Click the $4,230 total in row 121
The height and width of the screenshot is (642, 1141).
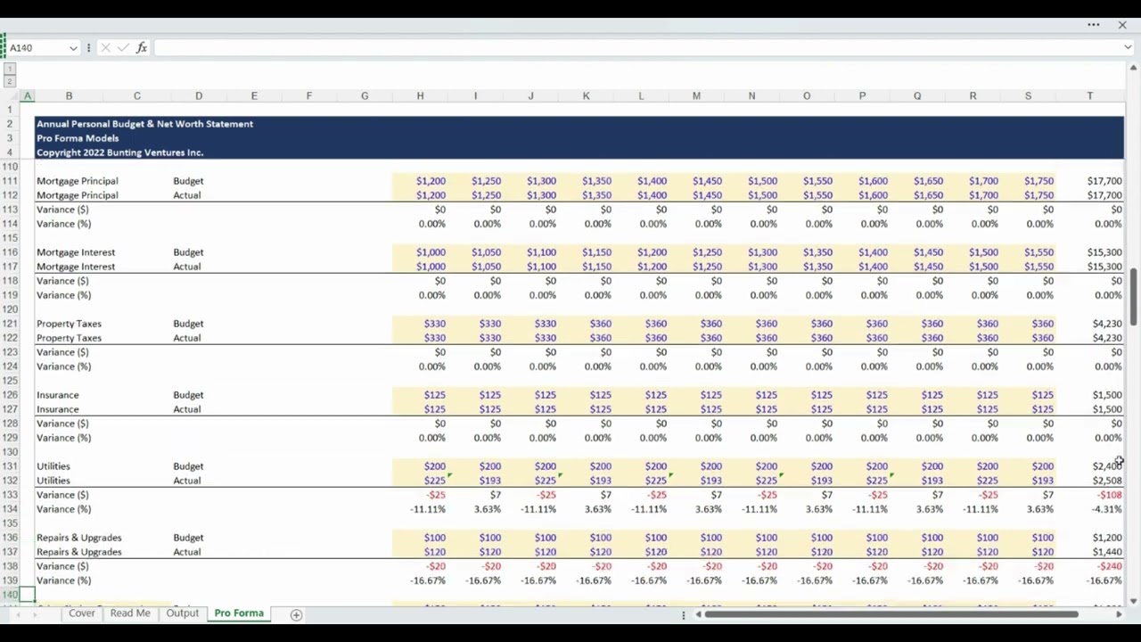click(x=1107, y=324)
